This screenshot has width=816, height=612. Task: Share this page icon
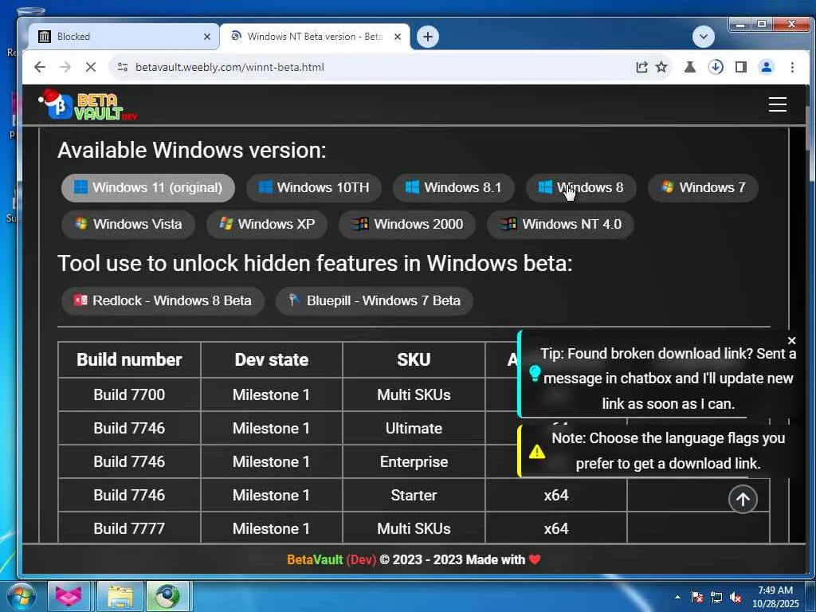(641, 67)
